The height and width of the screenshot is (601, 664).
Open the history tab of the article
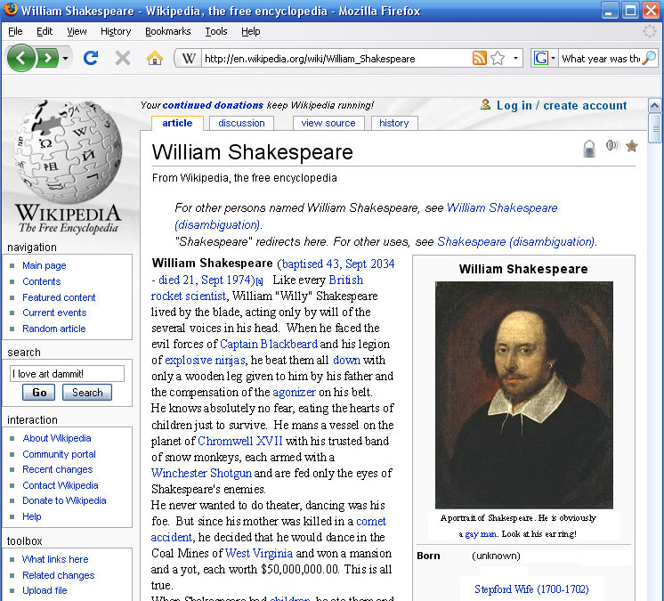pos(393,123)
